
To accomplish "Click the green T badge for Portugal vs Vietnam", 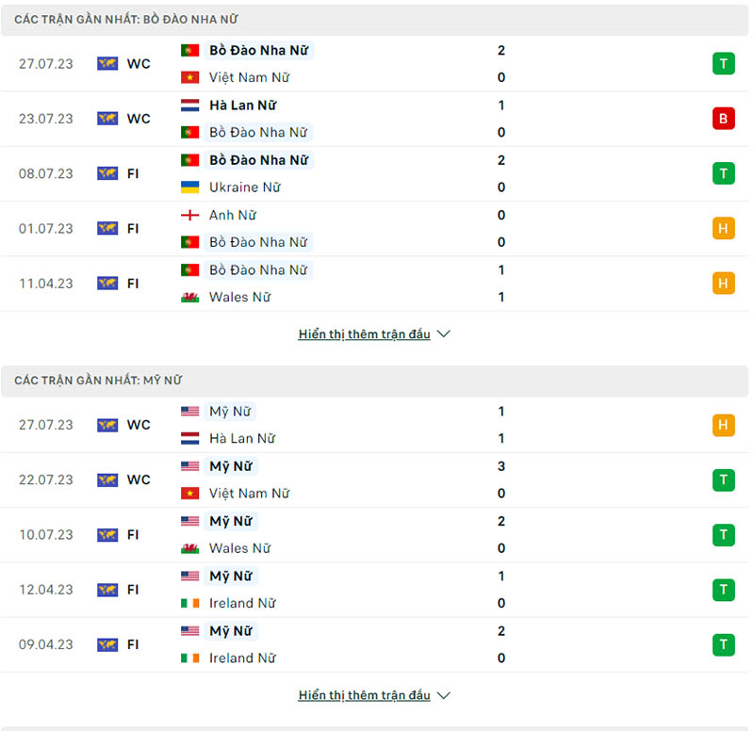I will pyautogui.click(x=723, y=64).
